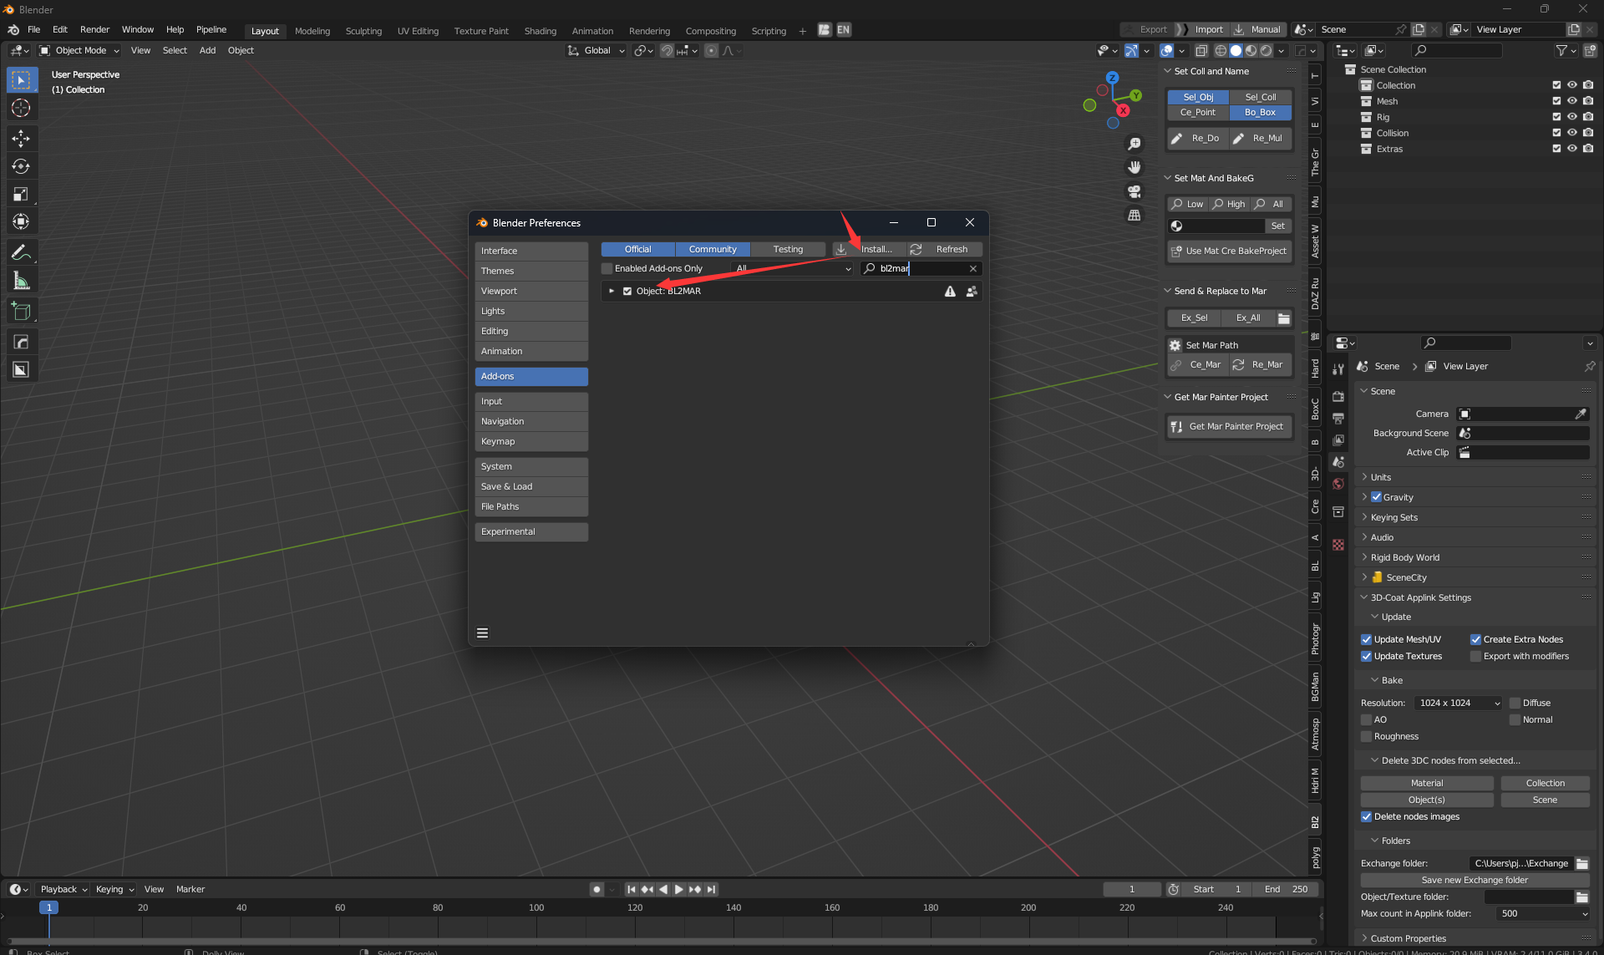This screenshot has height=955, width=1604.
Task: Select the Annotate pencil tool
Action: (21, 252)
